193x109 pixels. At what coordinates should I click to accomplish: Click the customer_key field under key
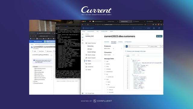click(110, 77)
